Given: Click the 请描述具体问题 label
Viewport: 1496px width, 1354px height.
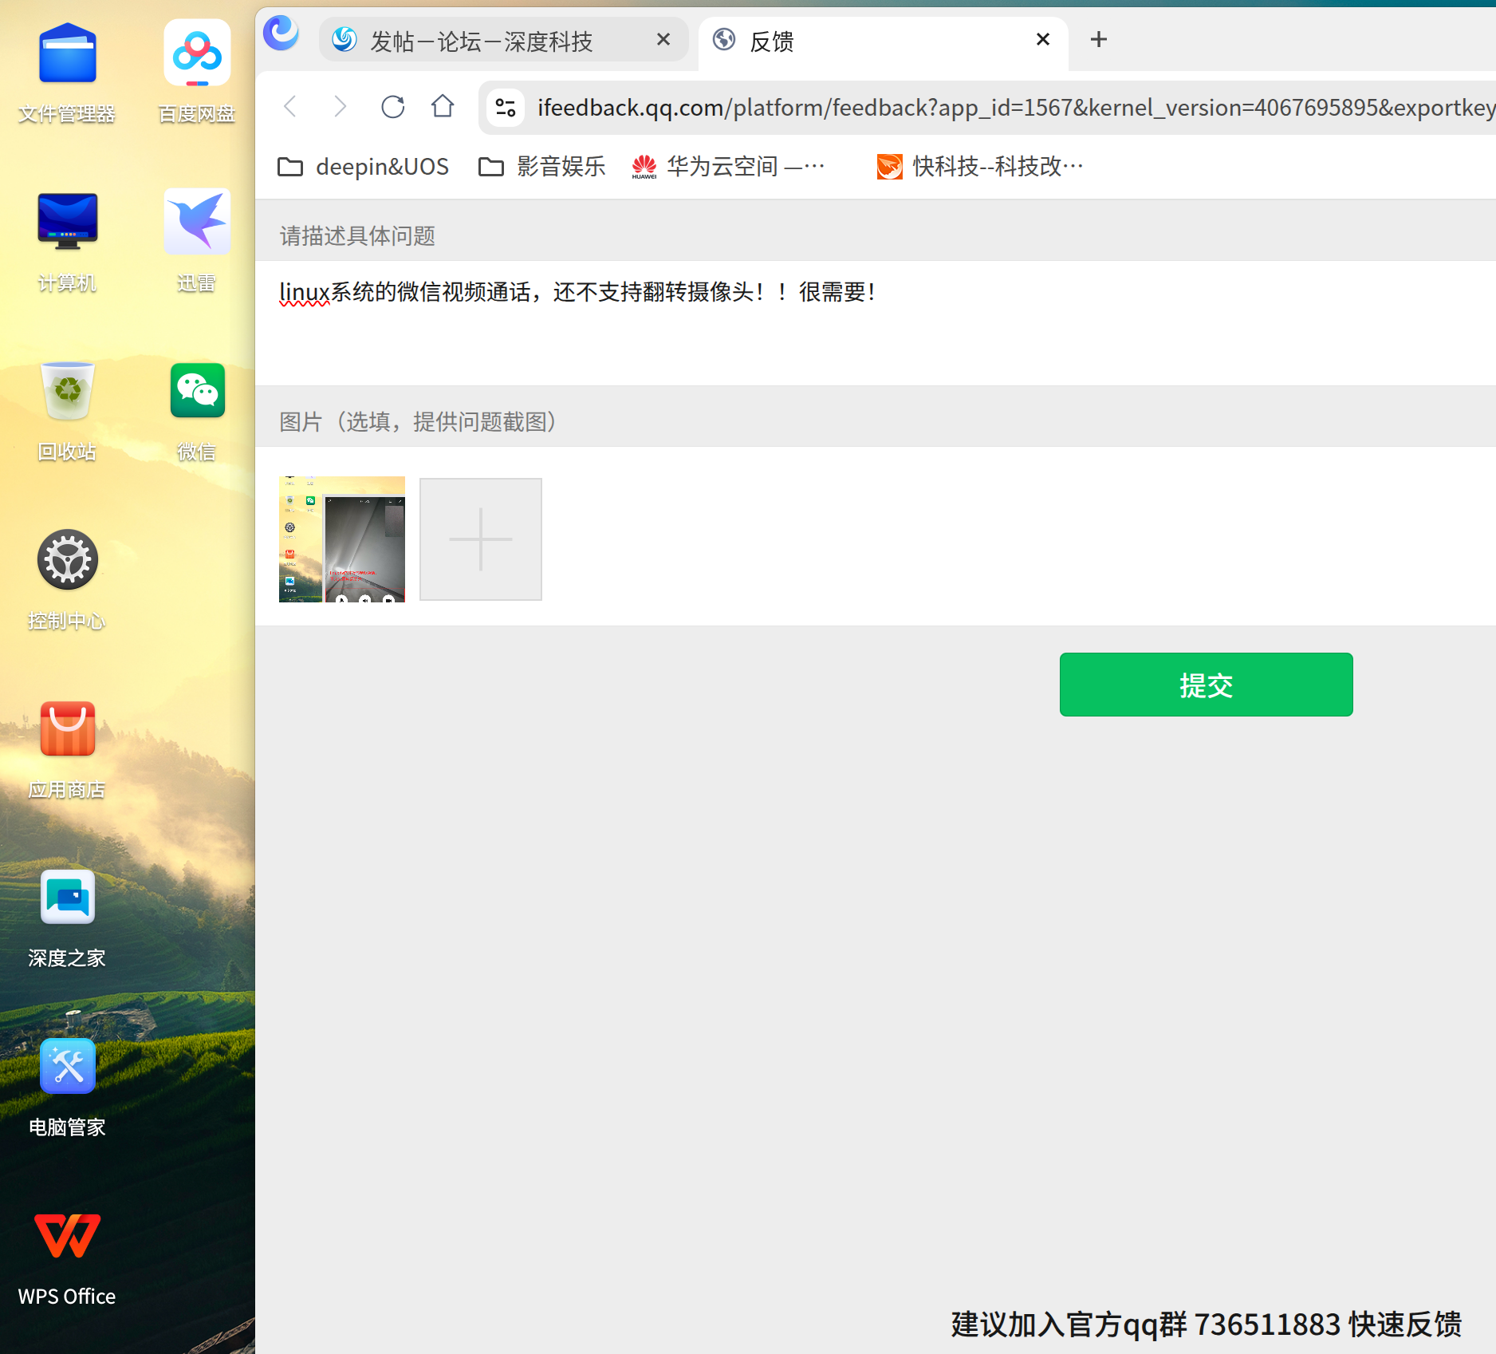Looking at the screenshot, I should tap(357, 236).
